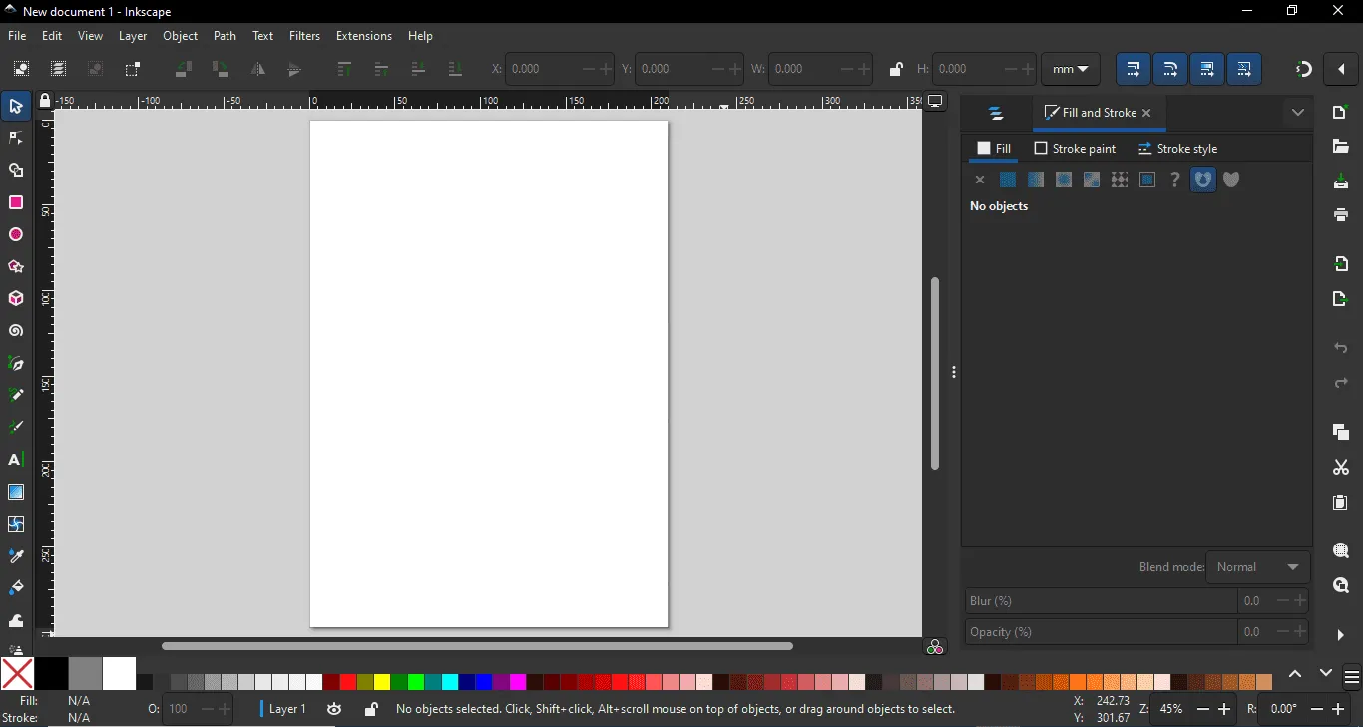Viewport: 1363px width, 727px height.
Task: Click the Open document folder icon
Action: (1341, 148)
